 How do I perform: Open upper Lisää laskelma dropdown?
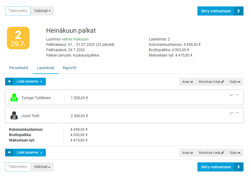pos(29,81)
